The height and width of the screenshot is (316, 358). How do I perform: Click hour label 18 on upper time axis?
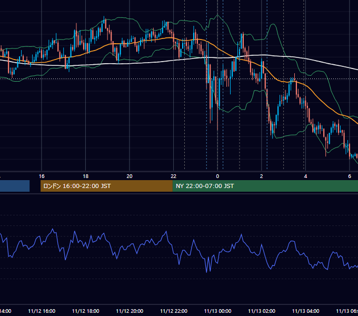(86, 176)
